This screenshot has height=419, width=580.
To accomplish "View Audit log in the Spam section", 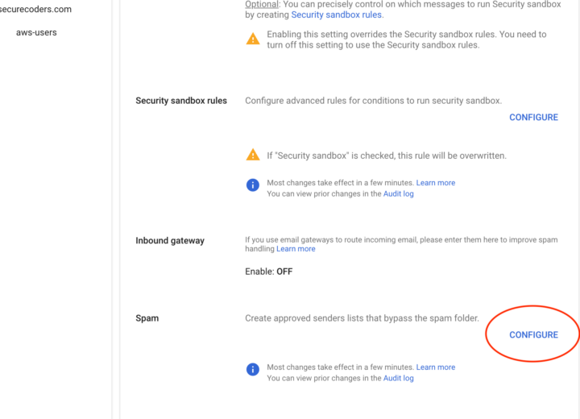I will pos(399,379).
